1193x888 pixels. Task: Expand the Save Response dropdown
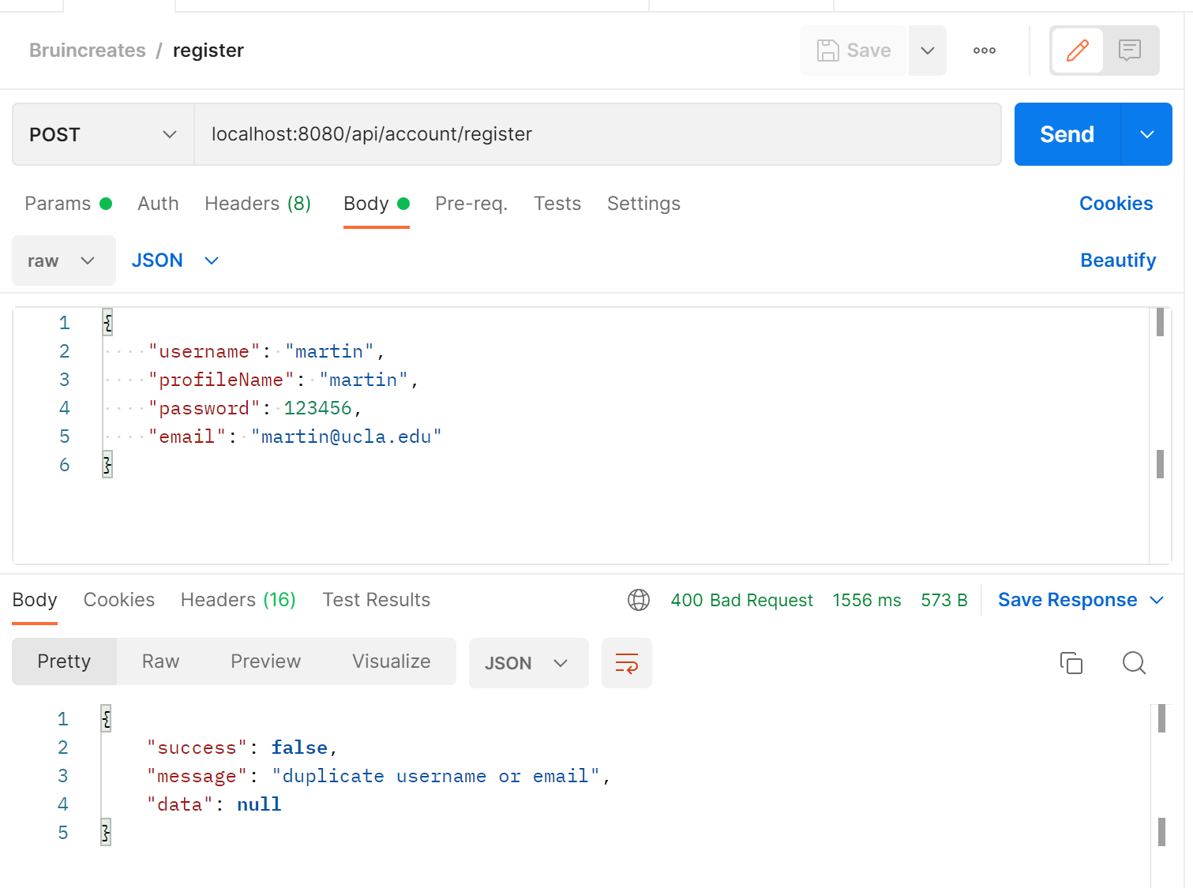click(1157, 600)
